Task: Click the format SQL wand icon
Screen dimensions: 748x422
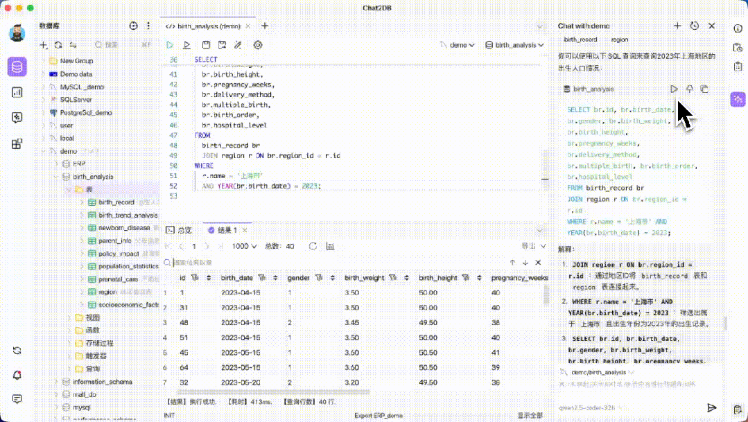Action: [x=238, y=45]
